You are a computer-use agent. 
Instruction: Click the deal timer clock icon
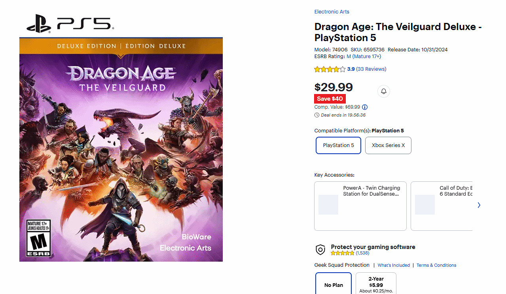click(x=316, y=115)
